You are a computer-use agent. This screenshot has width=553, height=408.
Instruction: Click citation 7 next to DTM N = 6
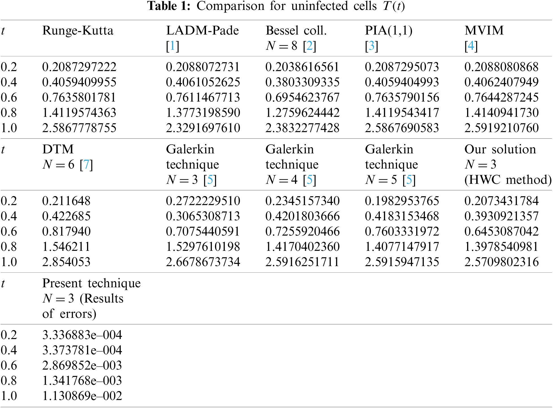86,165
